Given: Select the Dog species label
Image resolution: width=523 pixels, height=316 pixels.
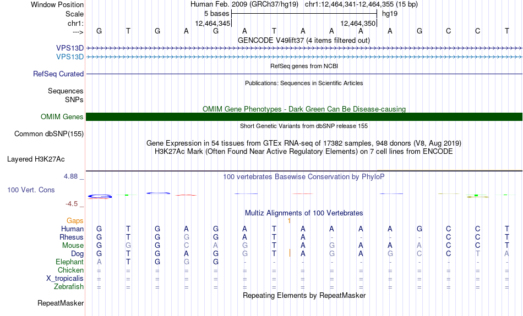Looking at the screenshot, I should click(77, 254).
